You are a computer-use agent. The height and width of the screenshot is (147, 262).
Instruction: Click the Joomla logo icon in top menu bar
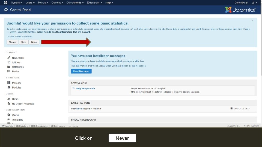[x=5, y=2]
